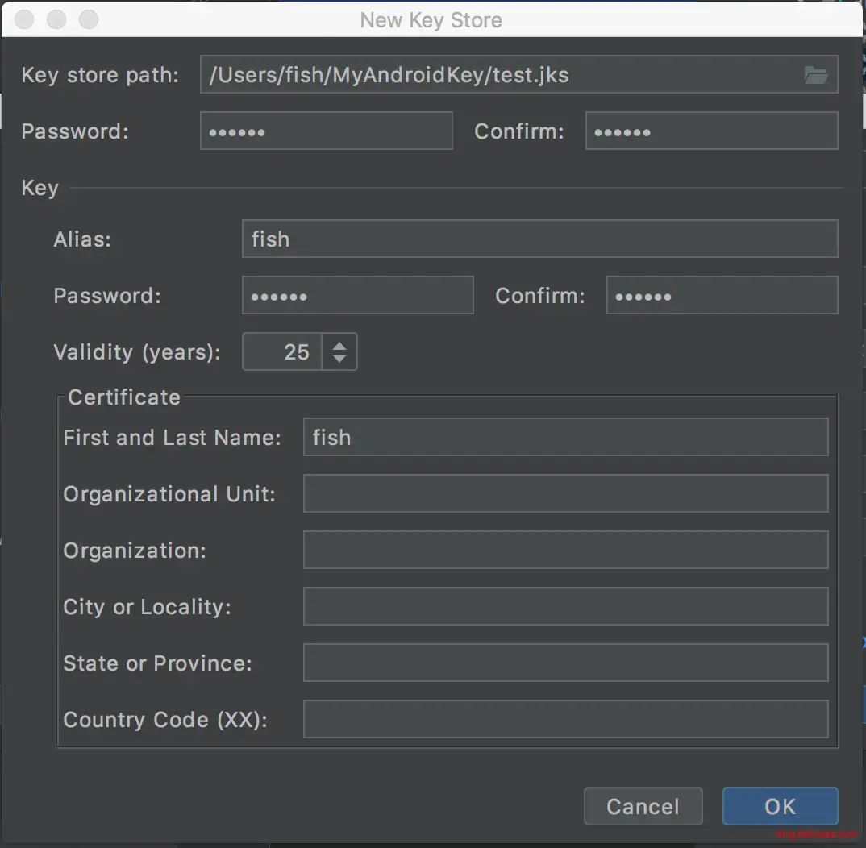Select the City or Locality field

[565, 607]
